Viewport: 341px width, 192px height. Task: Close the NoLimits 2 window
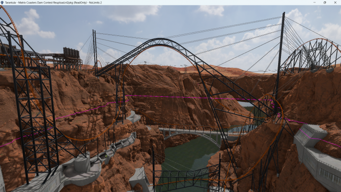point(335,2)
